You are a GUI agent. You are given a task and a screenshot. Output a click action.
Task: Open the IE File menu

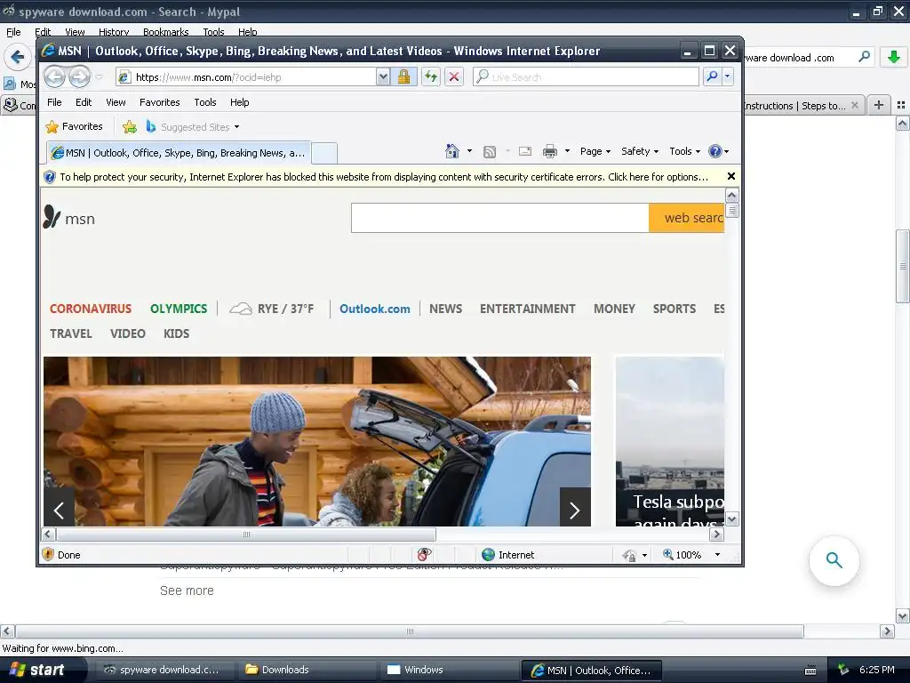pos(54,102)
